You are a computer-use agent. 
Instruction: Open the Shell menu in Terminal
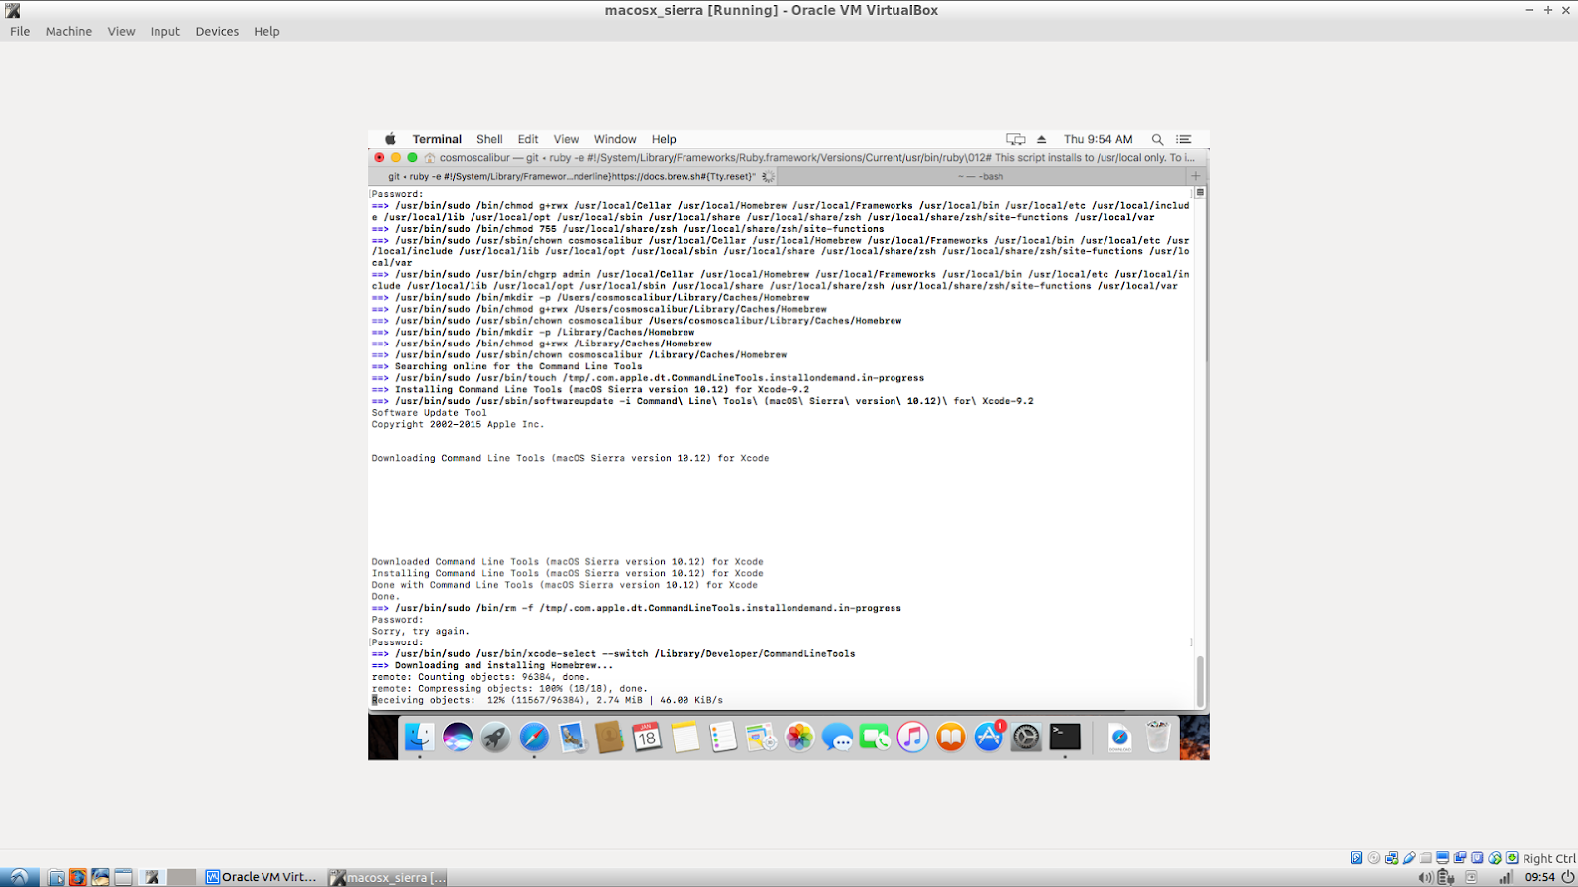[489, 139]
